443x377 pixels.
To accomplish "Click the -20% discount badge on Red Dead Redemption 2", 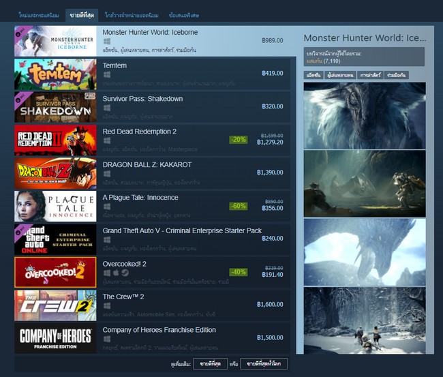I will pyautogui.click(x=239, y=140).
